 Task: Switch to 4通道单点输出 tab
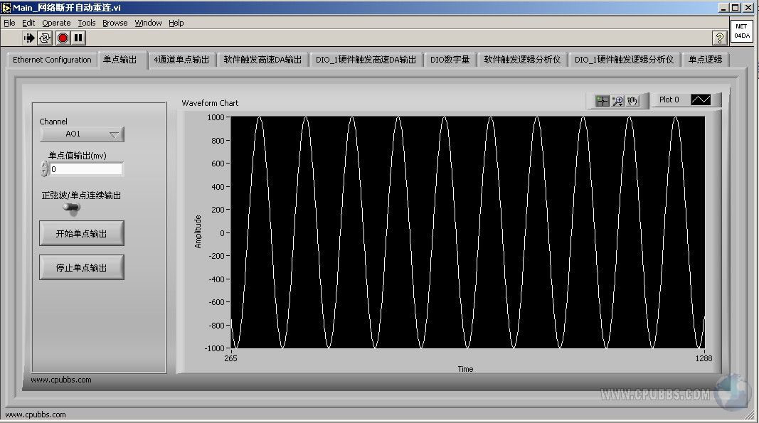click(x=181, y=60)
